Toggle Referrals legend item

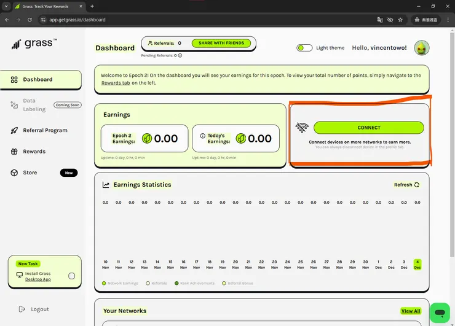pyautogui.click(x=156, y=284)
